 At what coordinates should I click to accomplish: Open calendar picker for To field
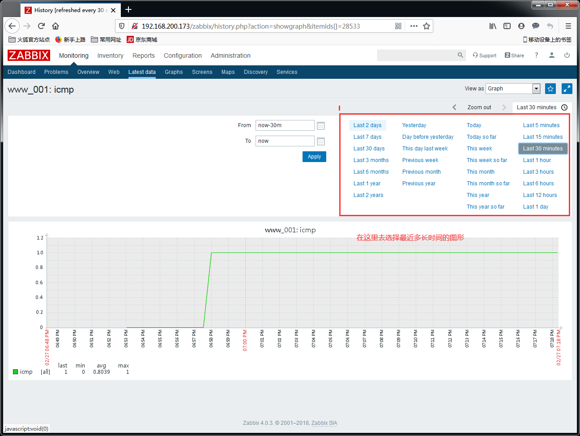pos(321,141)
